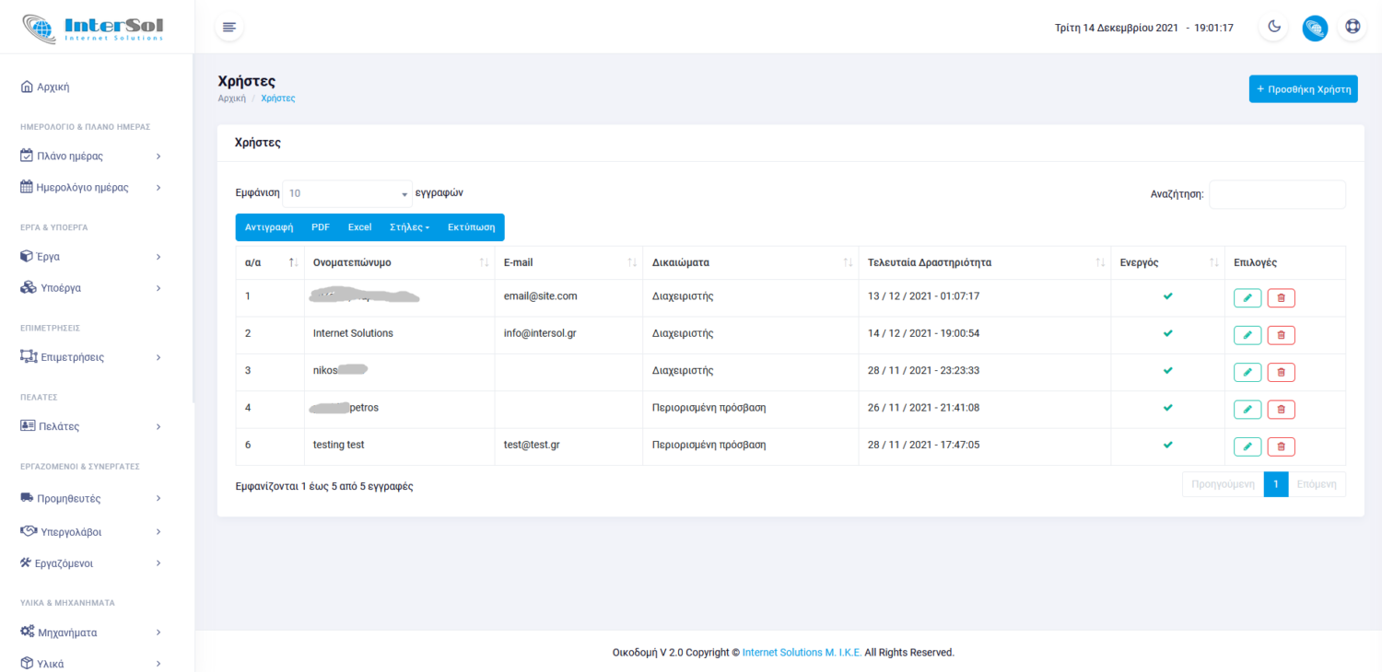This screenshot has height=672, width=1382.
Task: Click the Internet Solutions M. I.K.E. footer link
Action: coord(802,653)
